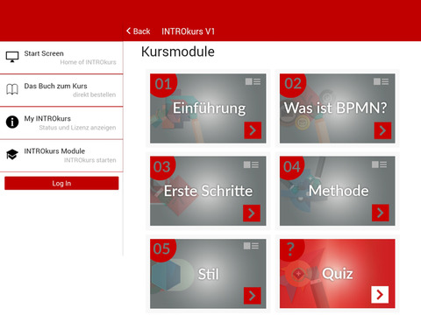Select the Start Screen menu entry
421x315 pixels.
61,58
